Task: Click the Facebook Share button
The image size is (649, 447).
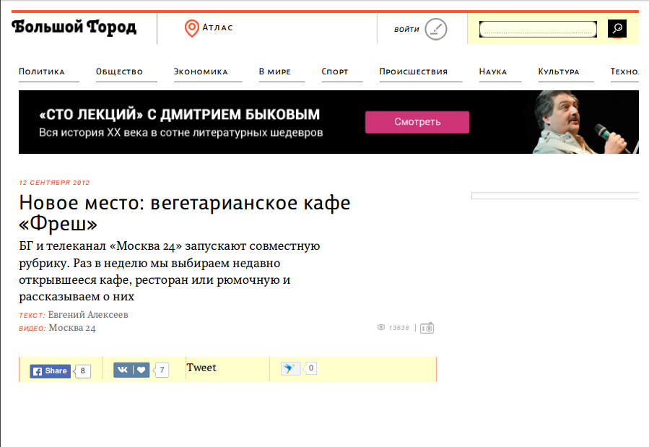Action: [51, 371]
